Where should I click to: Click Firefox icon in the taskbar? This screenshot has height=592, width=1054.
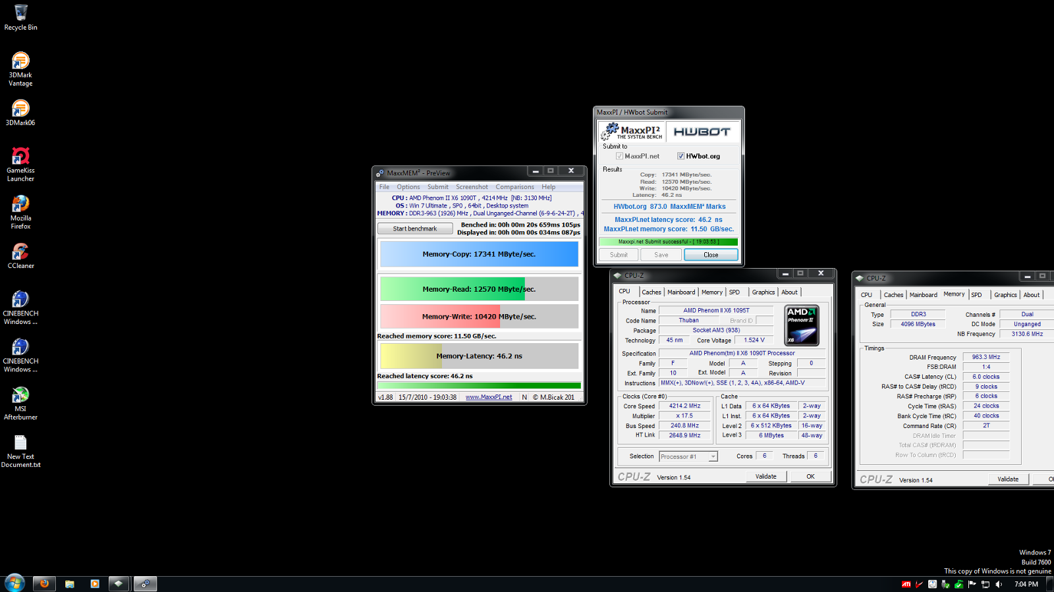(x=44, y=583)
